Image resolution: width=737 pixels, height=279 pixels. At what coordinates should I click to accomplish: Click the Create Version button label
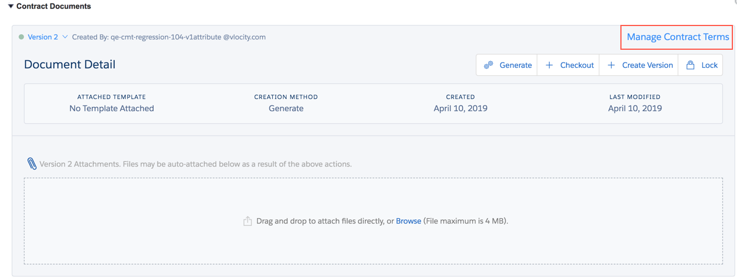tap(648, 65)
